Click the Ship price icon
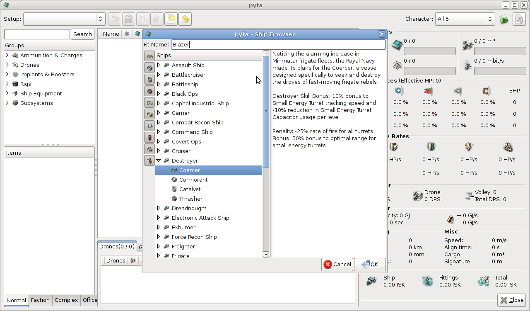Screen dimensions: 530x311 [x=372, y=281]
